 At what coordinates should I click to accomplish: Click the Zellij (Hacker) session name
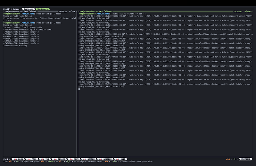12,9
